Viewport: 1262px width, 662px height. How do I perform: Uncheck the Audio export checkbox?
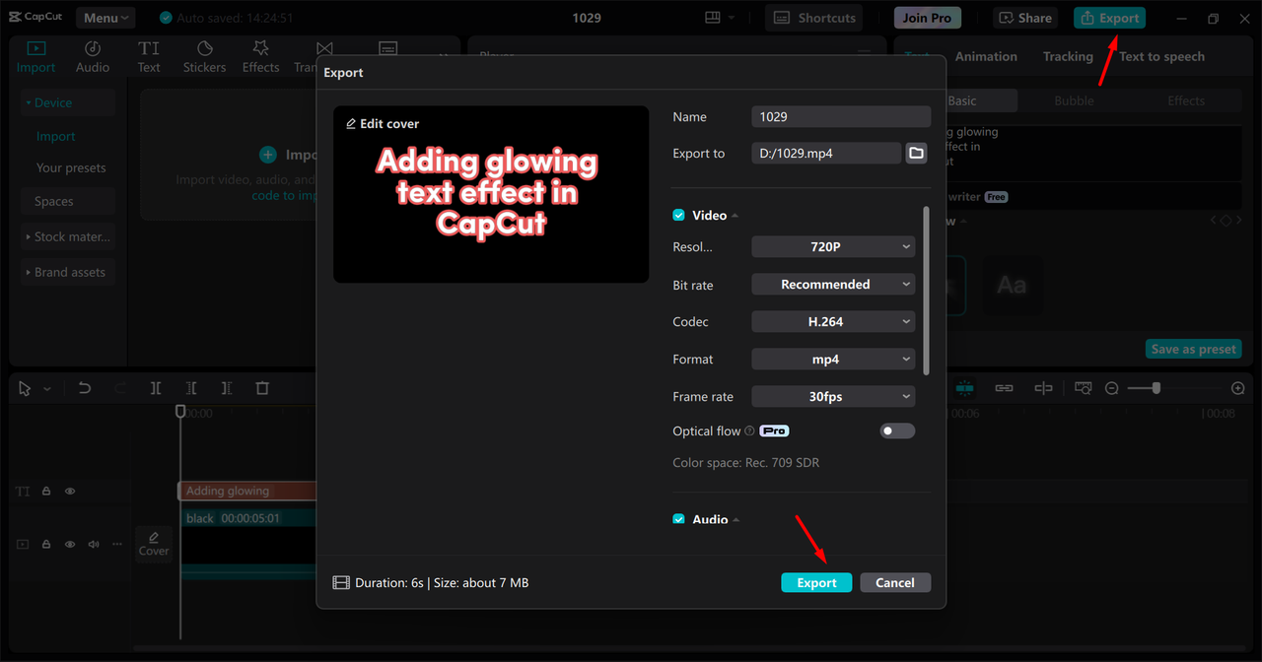[678, 519]
